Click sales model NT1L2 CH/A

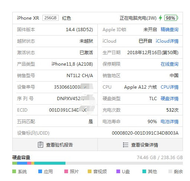[x=80, y=76]
